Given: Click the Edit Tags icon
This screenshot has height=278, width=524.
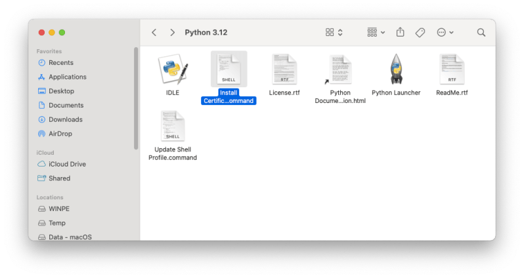Looking at the screenshot, I should click(x=420, y=32).
